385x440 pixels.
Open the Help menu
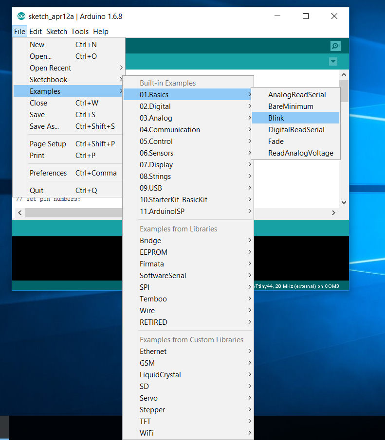click(x=101, y=32)
